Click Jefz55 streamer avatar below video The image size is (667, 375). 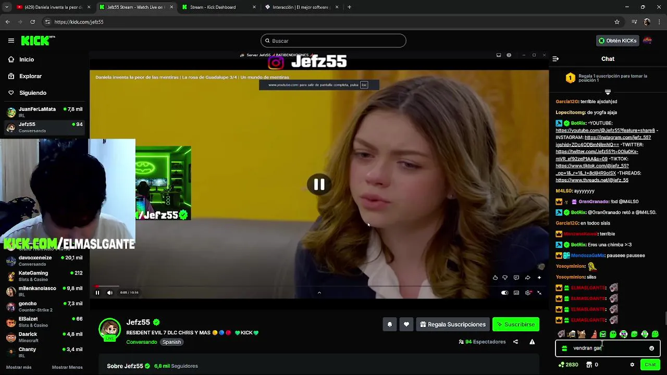(x=110, y=330)
